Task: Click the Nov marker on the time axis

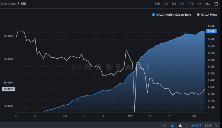Action: 130,115
